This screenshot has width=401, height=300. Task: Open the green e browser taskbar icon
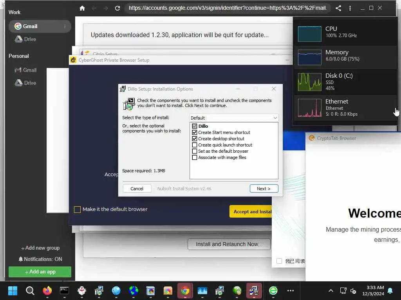coord(273,291)
